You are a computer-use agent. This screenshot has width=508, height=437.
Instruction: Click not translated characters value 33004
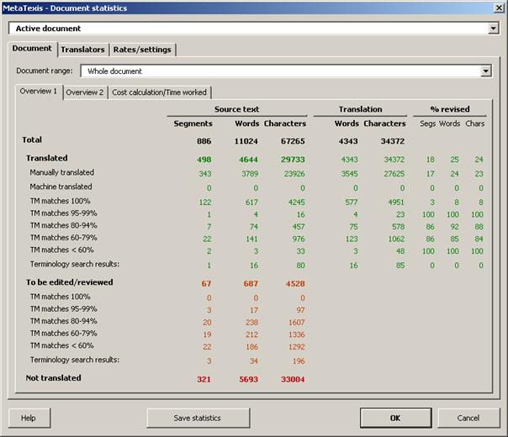point(293,379)
